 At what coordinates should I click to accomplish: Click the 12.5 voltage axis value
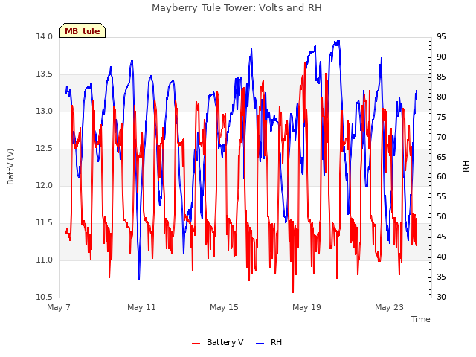coord(45,149)
